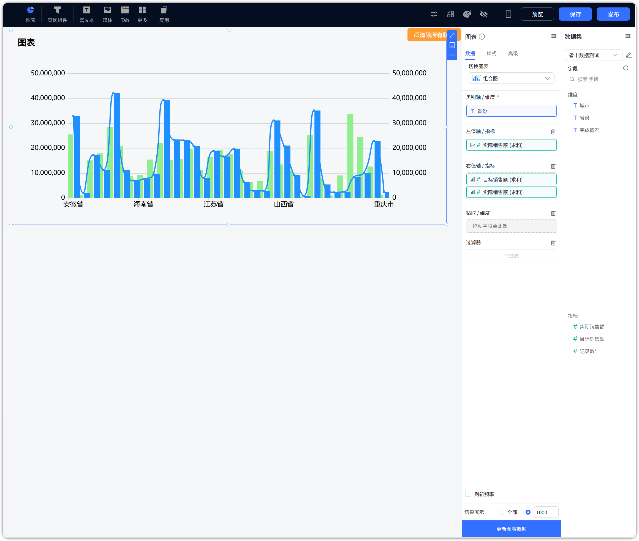The image size is (639, 541).
Task: Delete the 左值轴 / 指标 fields
Action: [x=553, y=132]
